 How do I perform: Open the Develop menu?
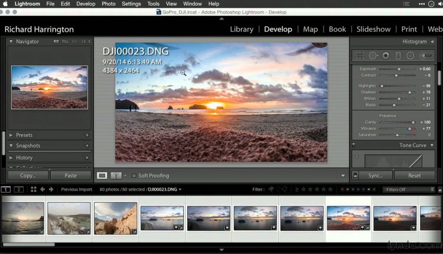86,4
